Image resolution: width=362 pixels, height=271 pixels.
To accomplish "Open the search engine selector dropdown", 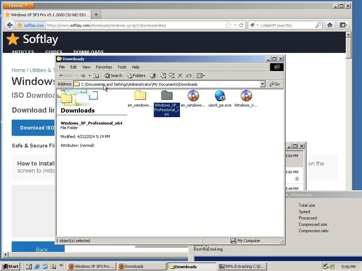I will click(254, 25).
